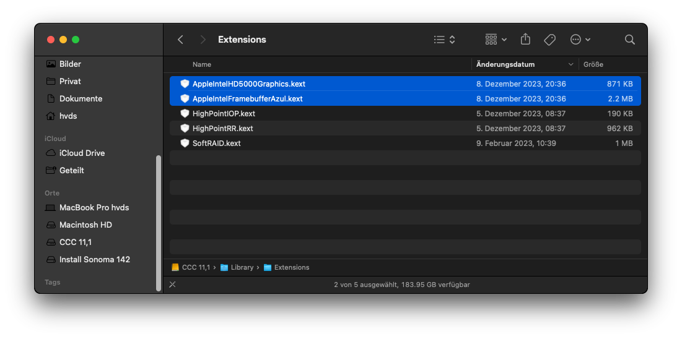Click the AppleIntelHD5000Graphics.kext shield icon
The width and height of the screenshot is (682, 339).
pos(185,84)
